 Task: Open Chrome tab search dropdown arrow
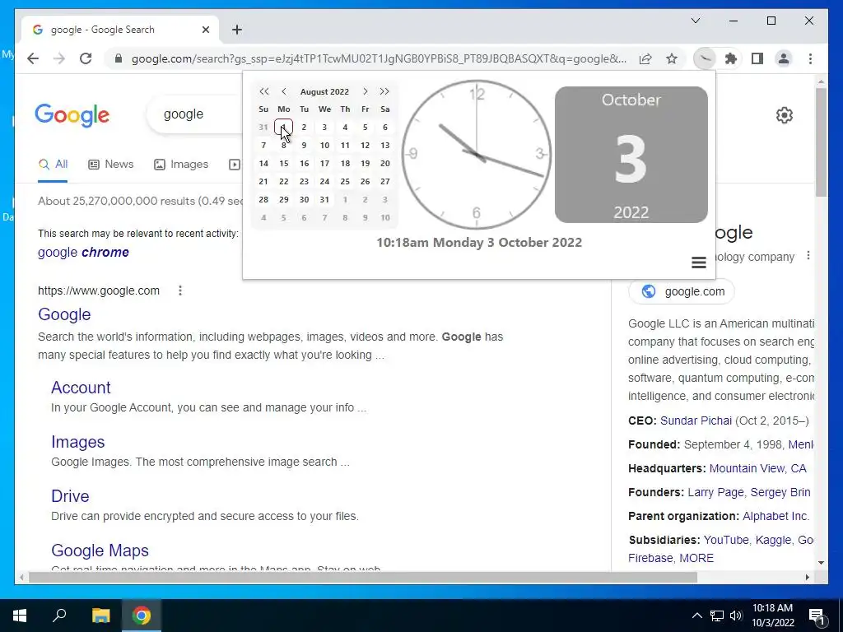[x=695, y=21]
